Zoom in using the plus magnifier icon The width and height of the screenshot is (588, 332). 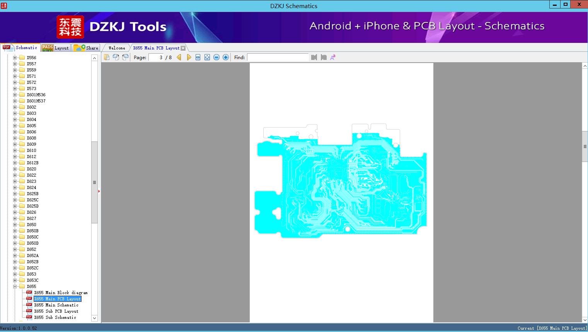[x=225, y=57]
